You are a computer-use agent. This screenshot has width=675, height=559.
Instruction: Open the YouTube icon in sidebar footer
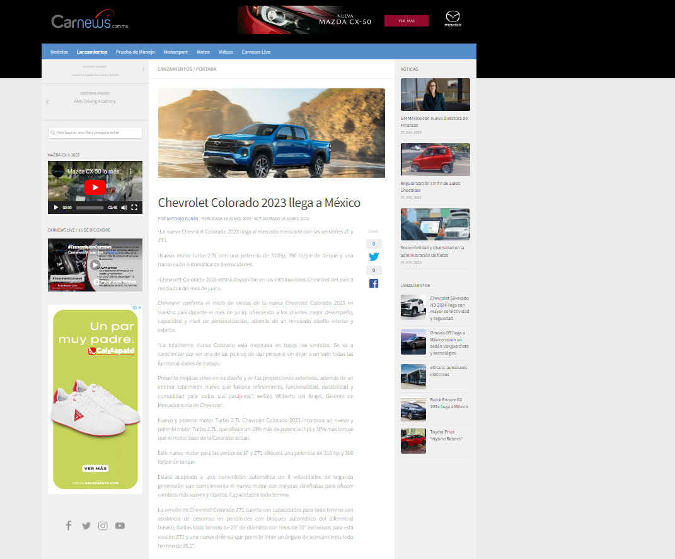(x=120, y=526)
